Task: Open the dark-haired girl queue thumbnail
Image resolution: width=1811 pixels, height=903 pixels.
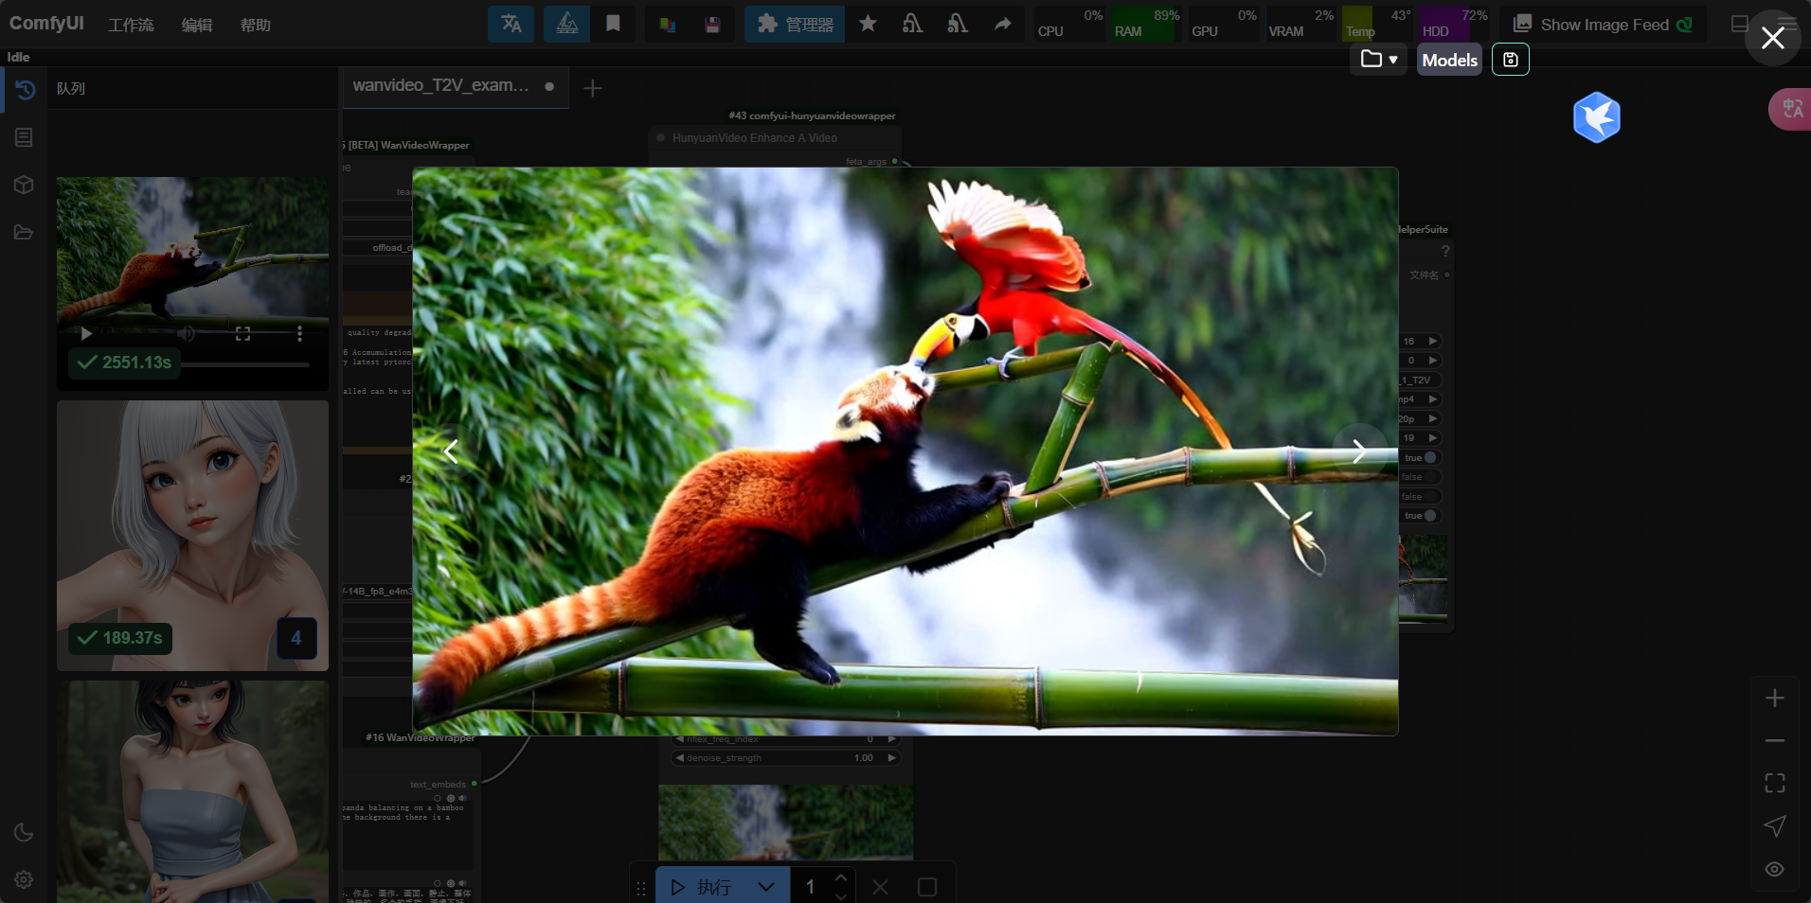Action: pos(192,791)
